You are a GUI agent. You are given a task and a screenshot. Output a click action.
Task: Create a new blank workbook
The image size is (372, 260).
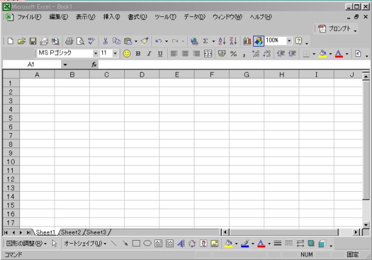10,41
